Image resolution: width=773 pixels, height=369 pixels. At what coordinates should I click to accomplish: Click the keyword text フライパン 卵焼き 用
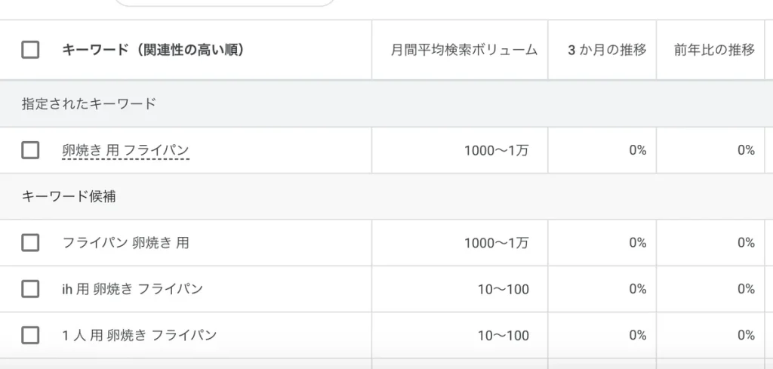click(x=125, y=243)
